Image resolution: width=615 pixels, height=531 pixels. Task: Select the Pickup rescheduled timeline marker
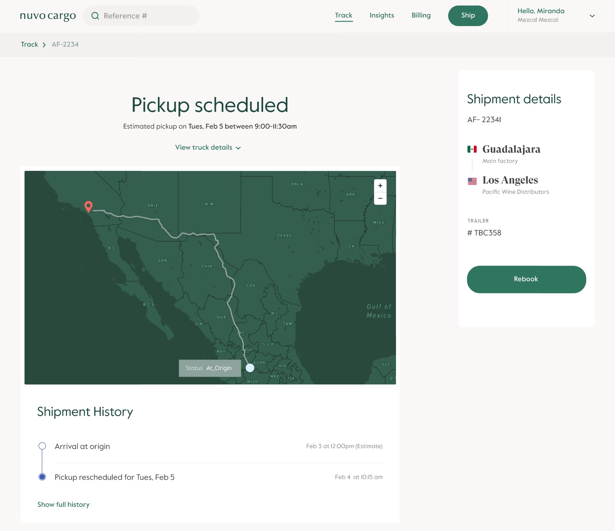pos(42,477)
